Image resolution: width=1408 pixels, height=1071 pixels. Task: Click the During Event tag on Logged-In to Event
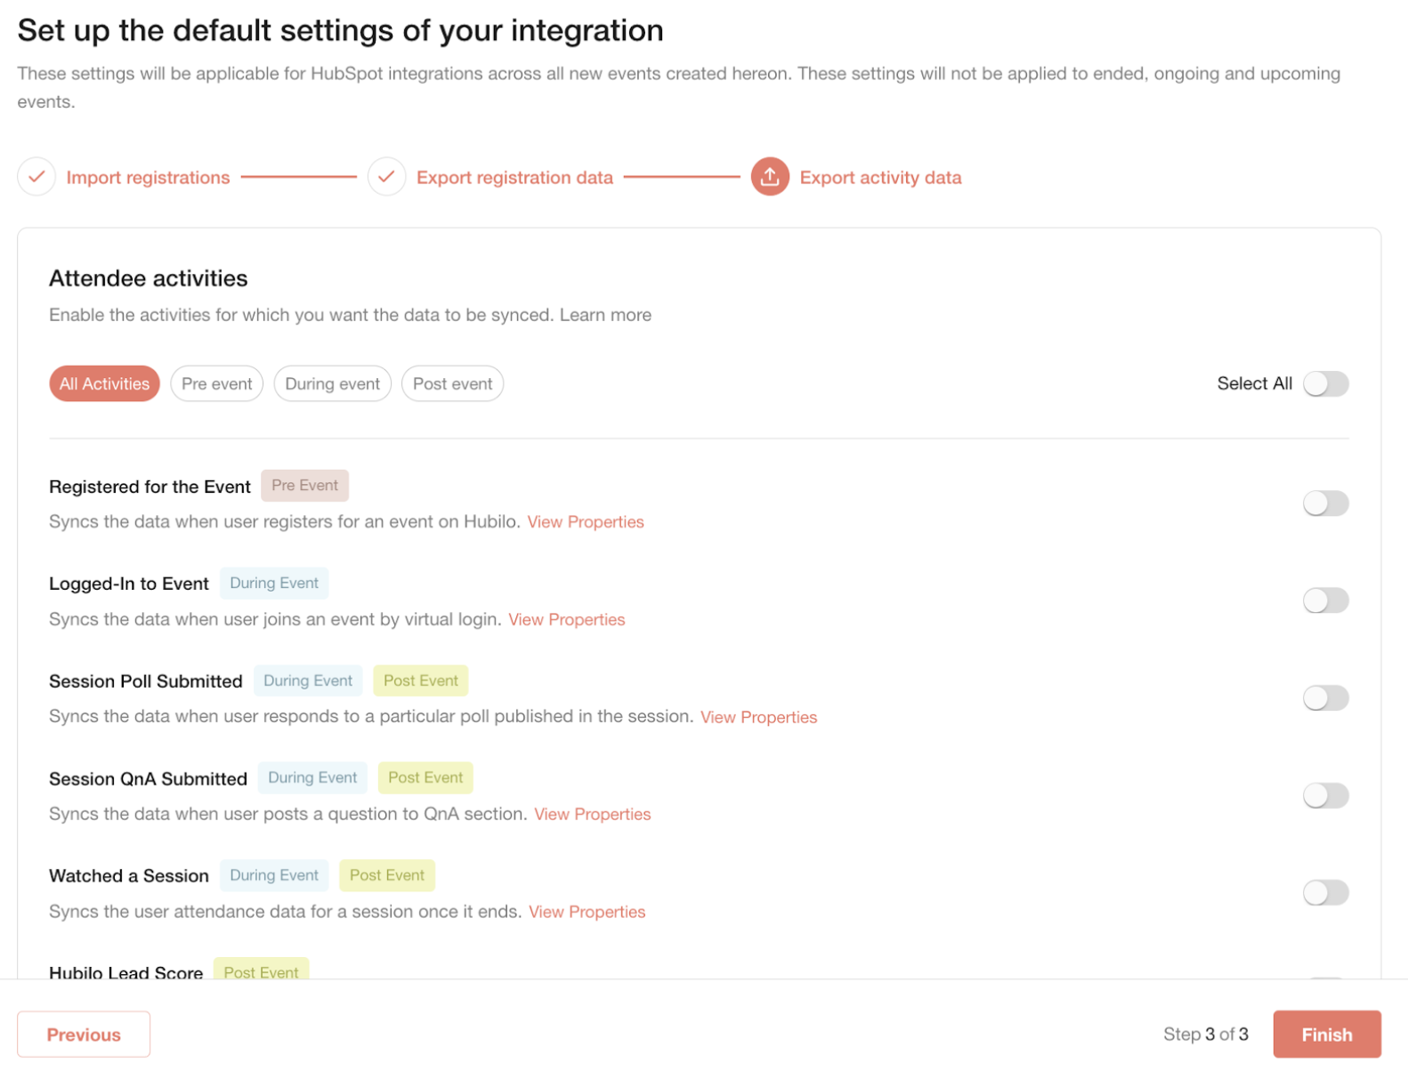274,584
